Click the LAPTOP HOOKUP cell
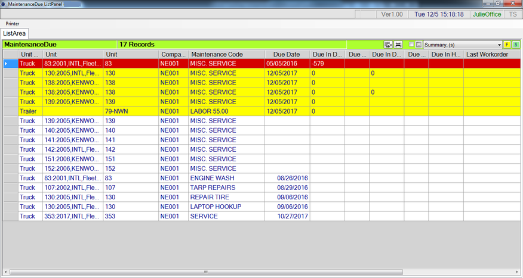Image resolution: width=523 pixels, height=278 pixels. (x=226, y=207)
